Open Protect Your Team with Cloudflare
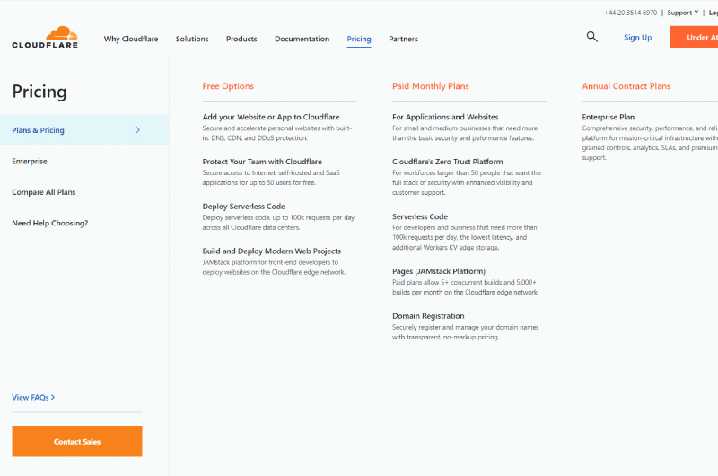Image resolution: width=718 pixels, height=476 pixels. (x=262, y=162)
